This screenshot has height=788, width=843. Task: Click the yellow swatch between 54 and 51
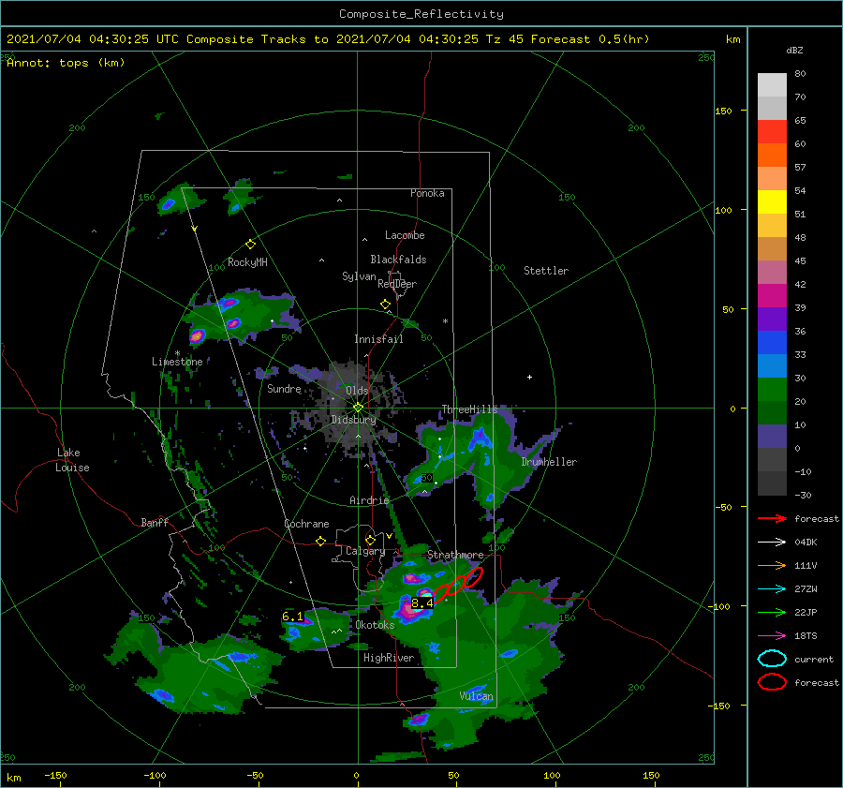point(772,202)
